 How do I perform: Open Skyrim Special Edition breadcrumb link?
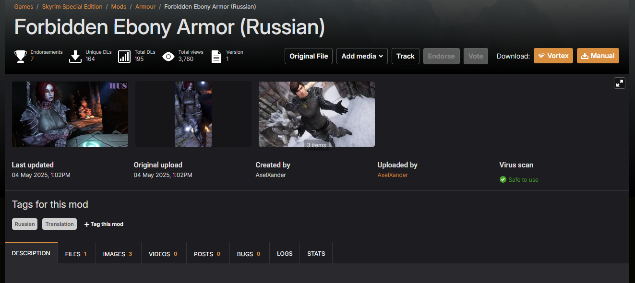click(x=72, y=7)
